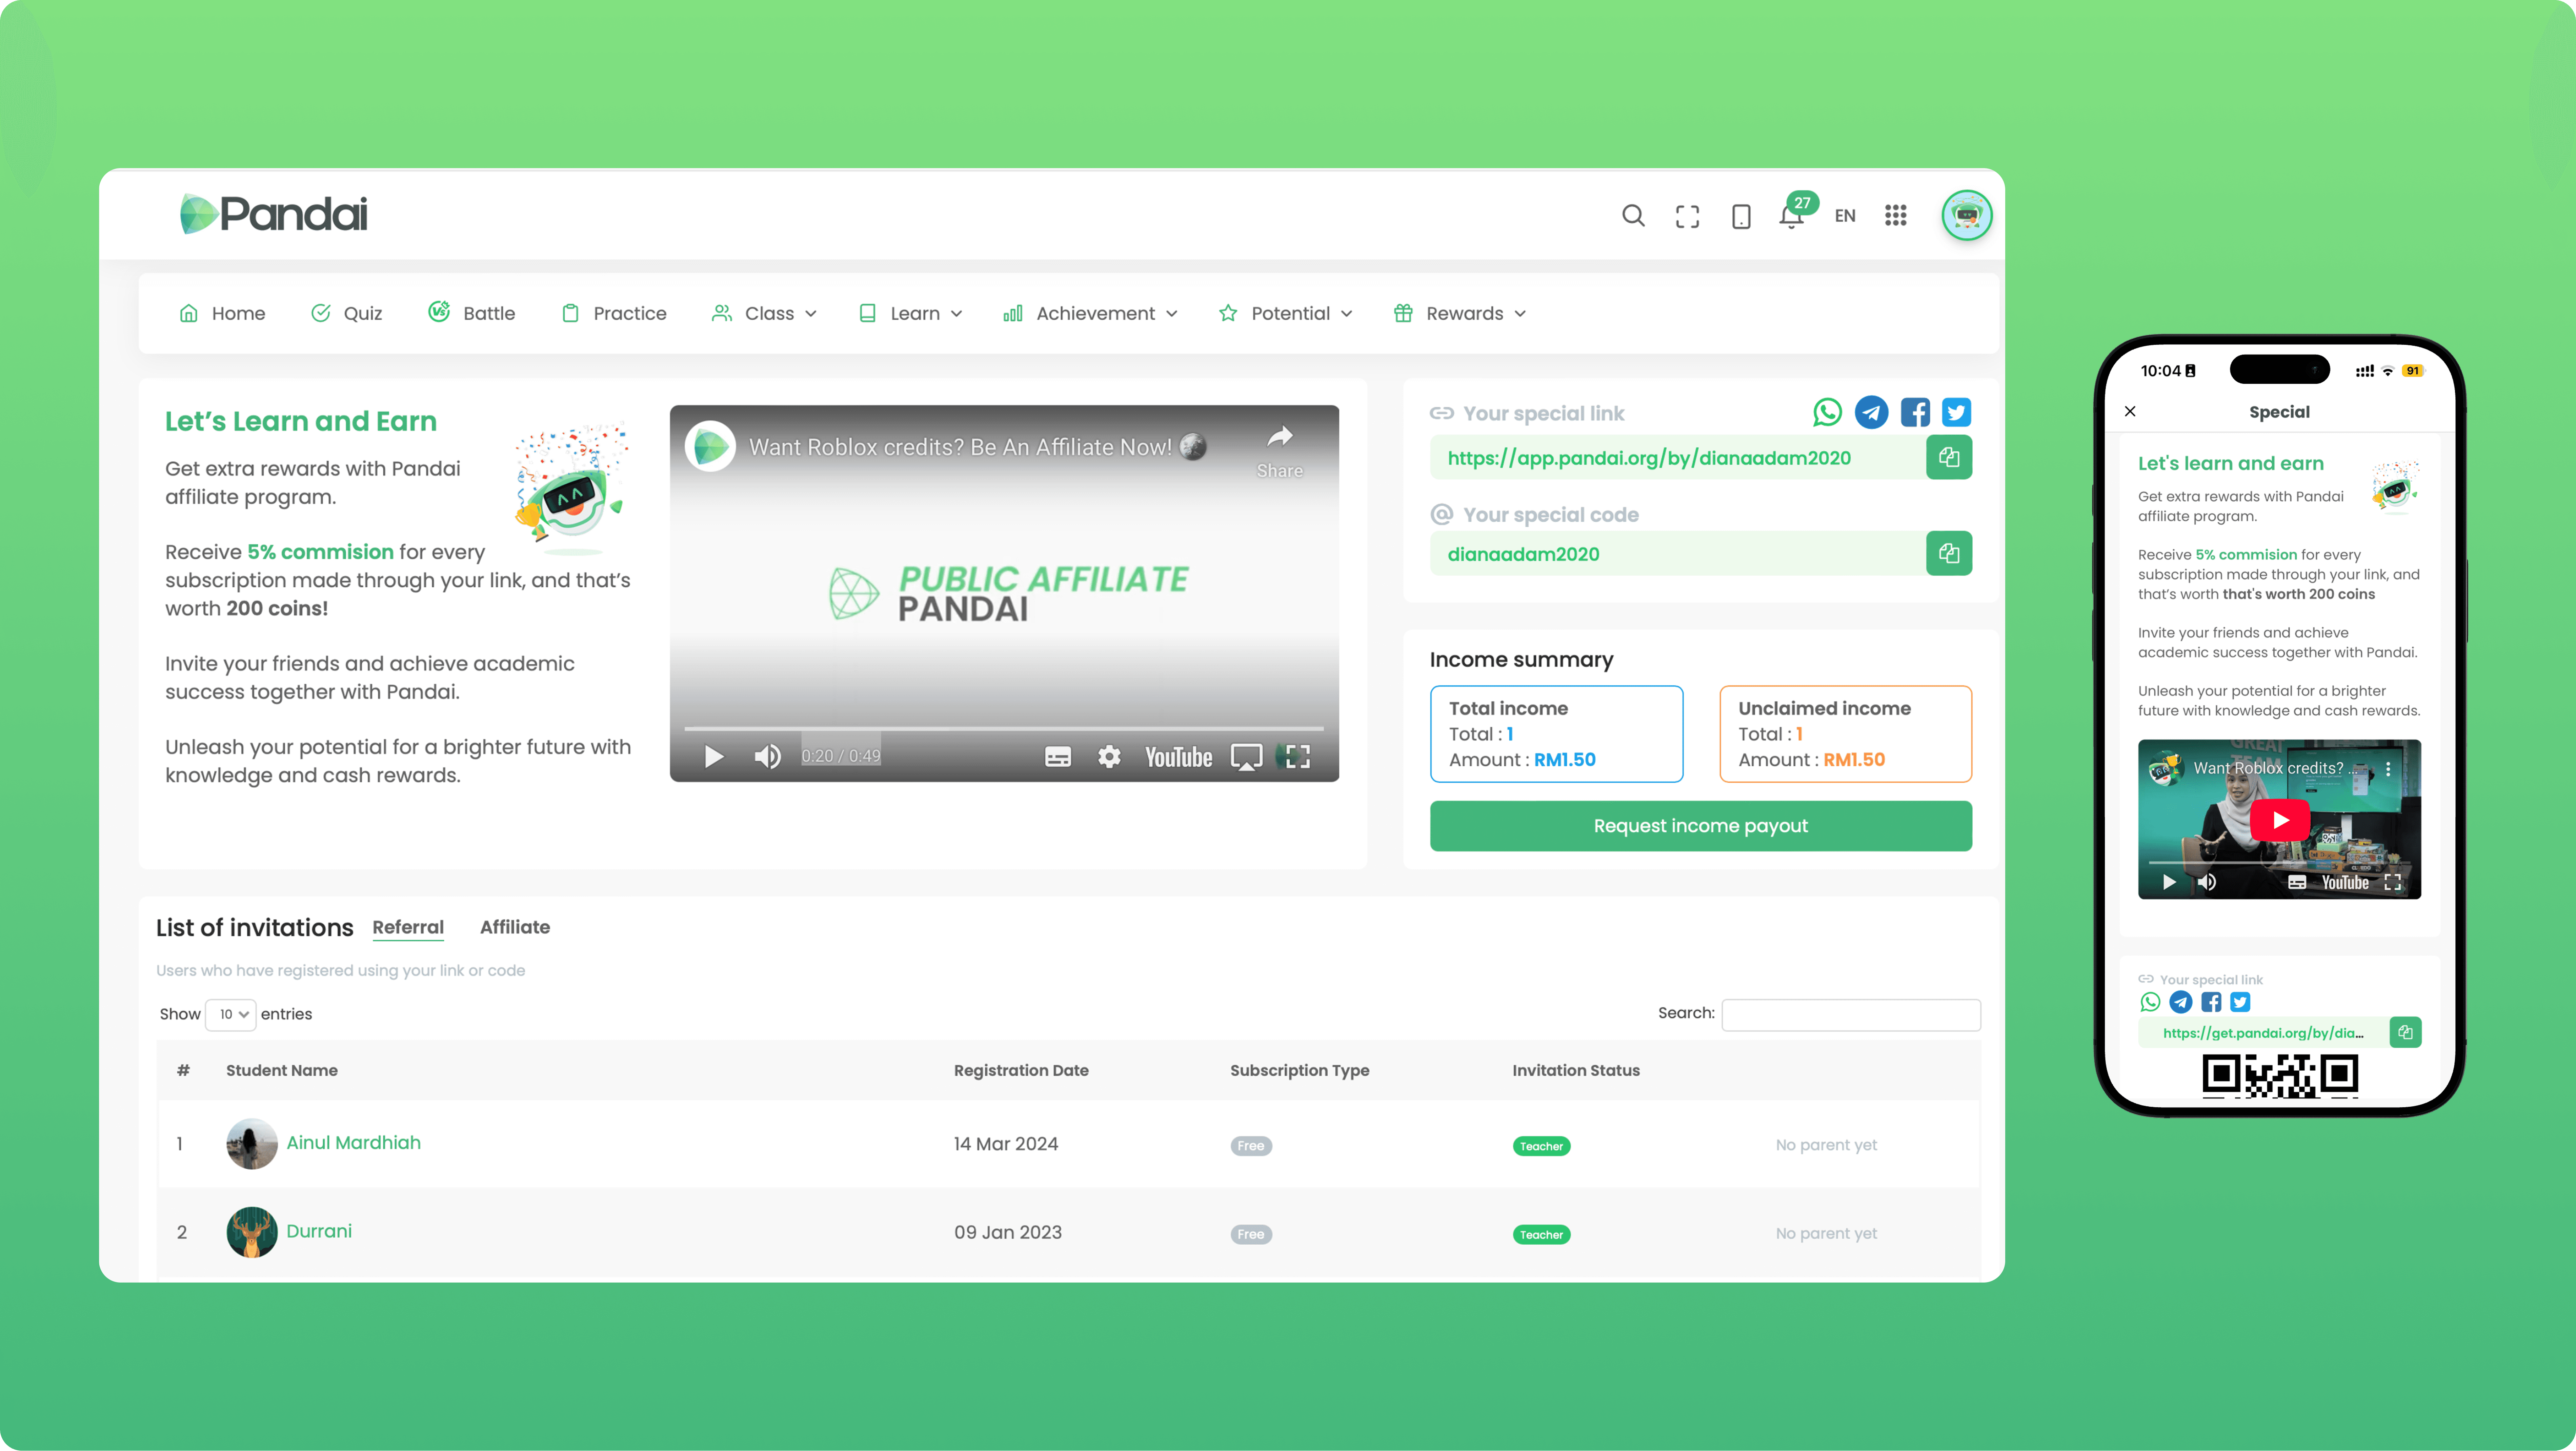Screen dimensions: 2576x1451
Task: Open notifications bell with 27 badge
Action: pos(1791,216)
